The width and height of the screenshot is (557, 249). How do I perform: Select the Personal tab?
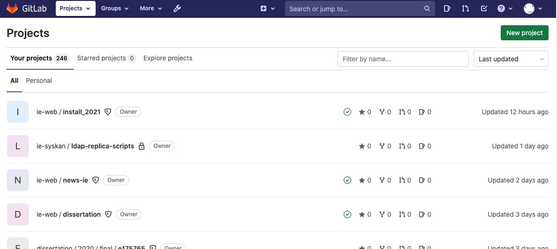coord(39,81)
